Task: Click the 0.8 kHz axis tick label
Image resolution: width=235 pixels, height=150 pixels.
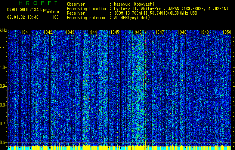Action: point(3,105)
